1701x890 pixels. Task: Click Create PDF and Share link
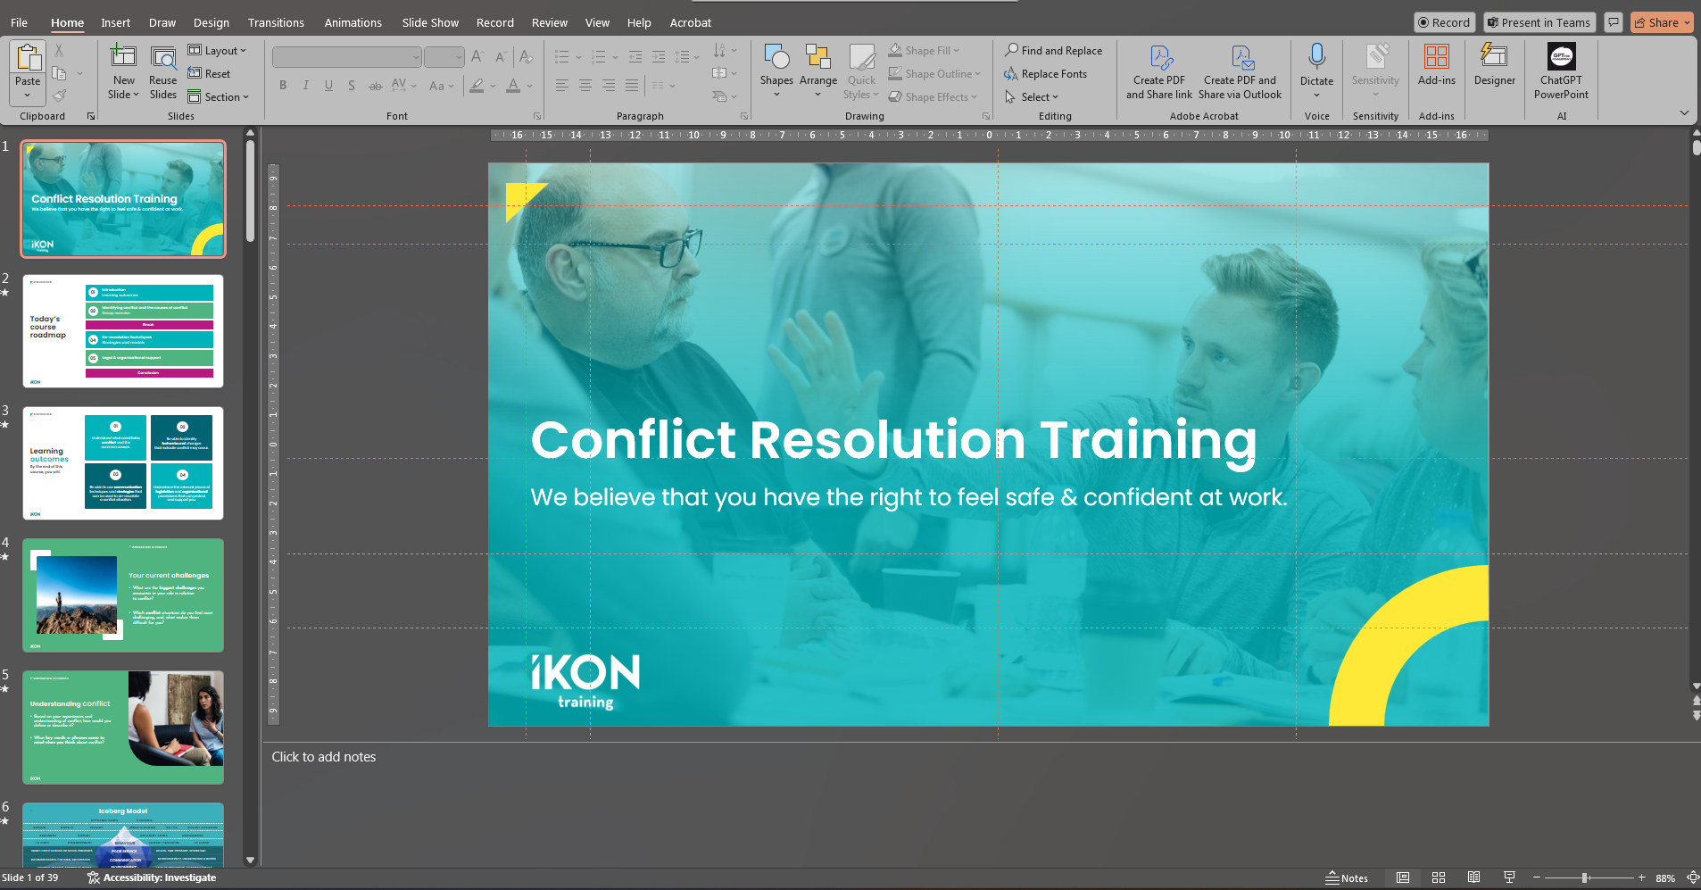(1158, 71)
